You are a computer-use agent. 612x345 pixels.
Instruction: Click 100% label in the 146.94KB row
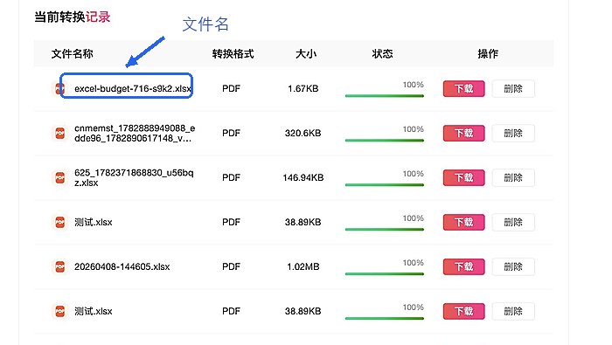coord(414,174)
